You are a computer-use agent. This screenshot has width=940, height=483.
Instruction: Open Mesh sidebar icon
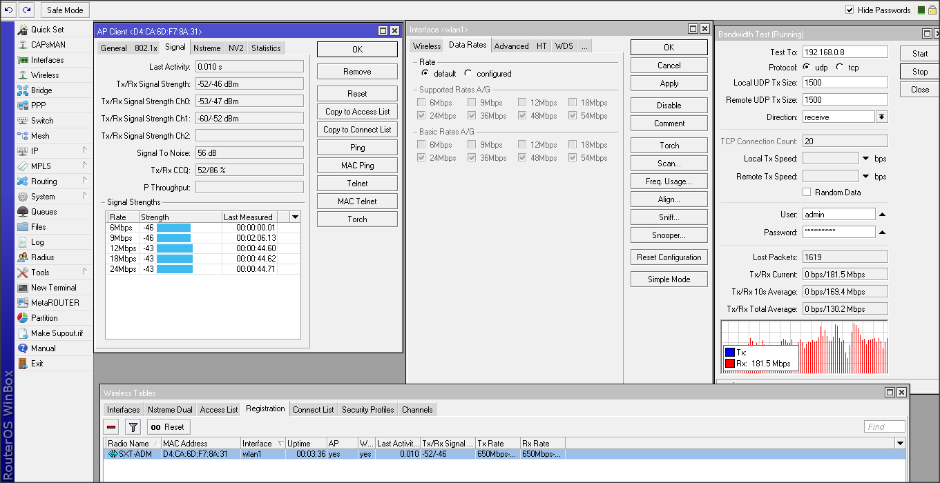tap(23, 136)
